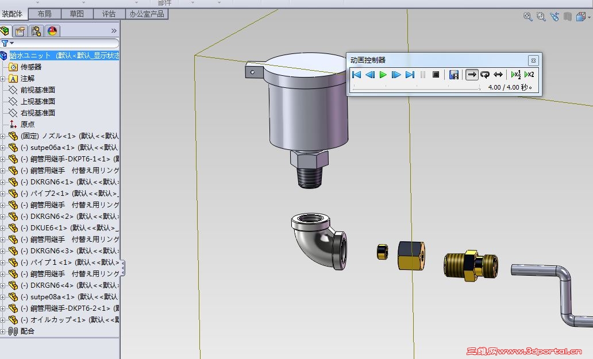The image size is (593, 359).
Task: Click the Previous View icon
Action: click(554, 17)
